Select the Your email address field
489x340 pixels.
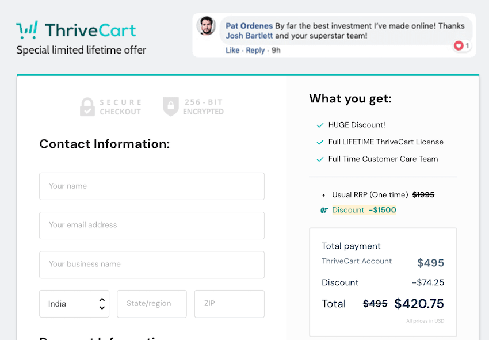151,226
